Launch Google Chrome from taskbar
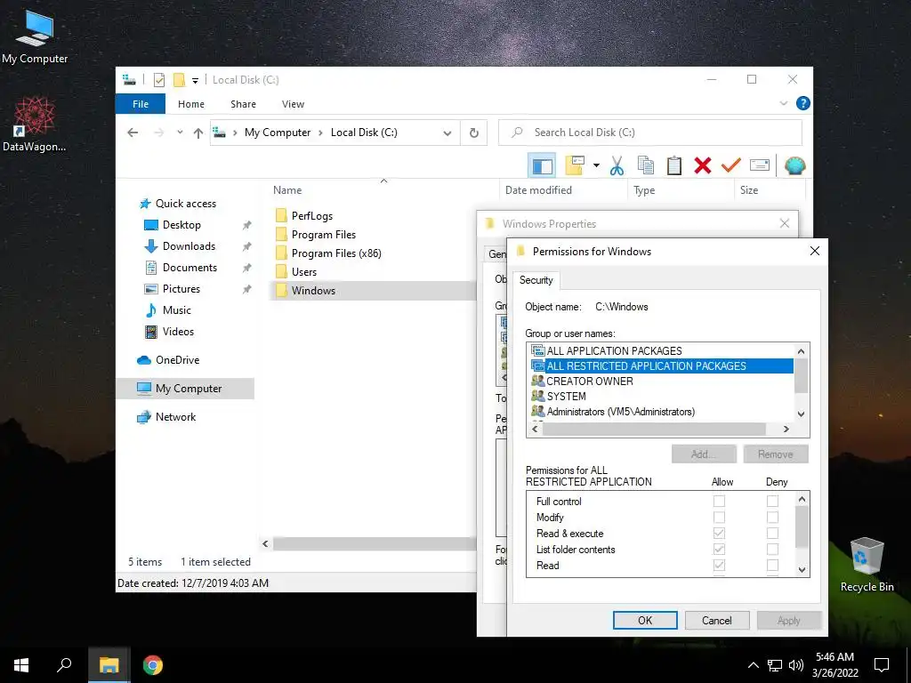This screenshot has width=911, height=683. 153,665
